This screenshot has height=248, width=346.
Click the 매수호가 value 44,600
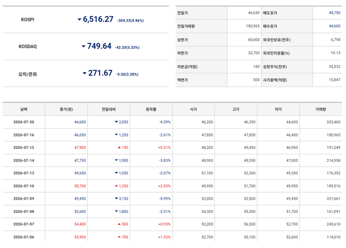[x=335, y=26]
